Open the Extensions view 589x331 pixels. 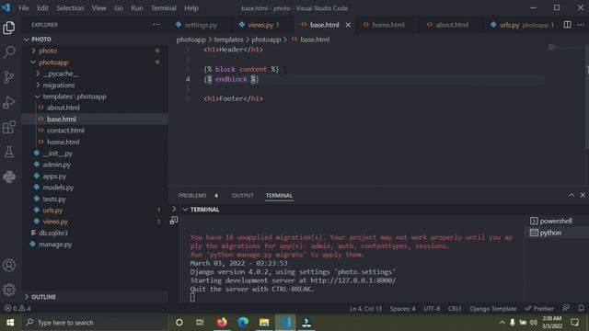[9, 127]
